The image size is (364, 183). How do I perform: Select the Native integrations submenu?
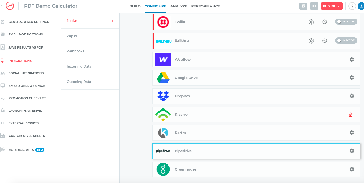click(90, 21)
